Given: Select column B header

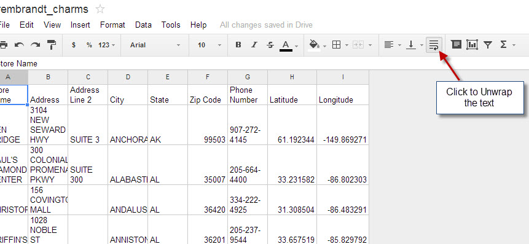Looking at the screenshot, I should [x=48, y=77].
